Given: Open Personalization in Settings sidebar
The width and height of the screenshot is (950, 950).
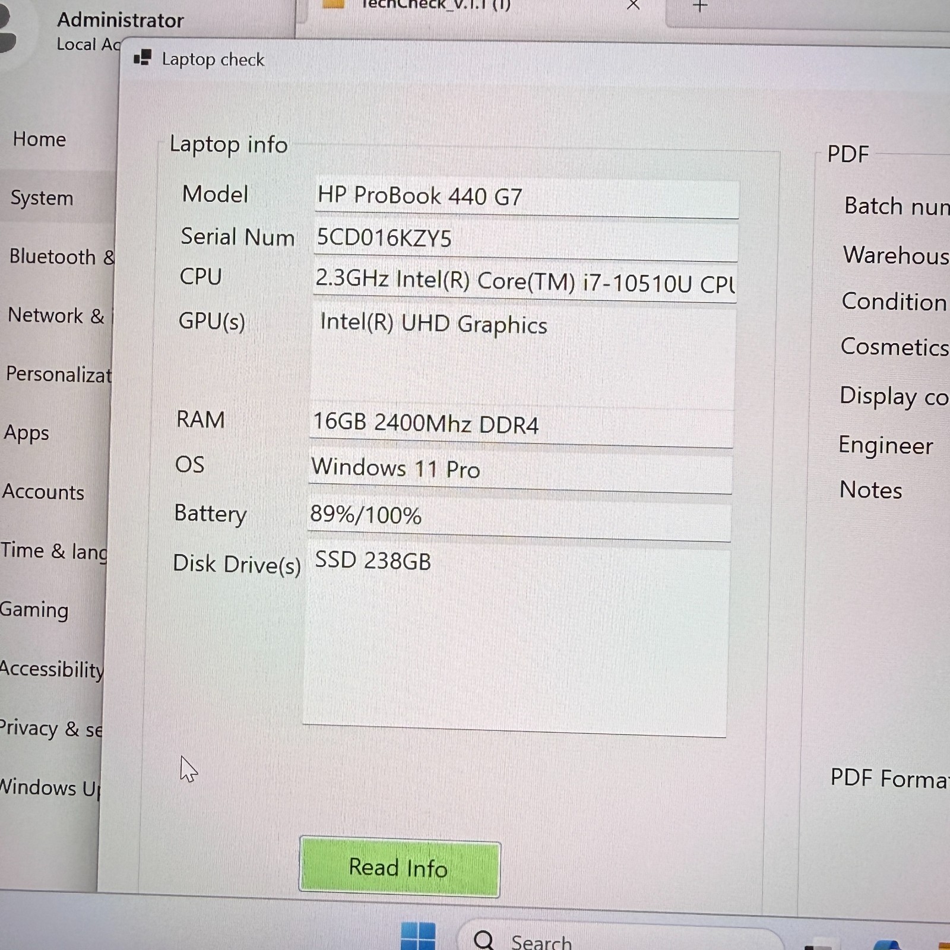Looking at the screenshot, I should click(x=58, y=374).
